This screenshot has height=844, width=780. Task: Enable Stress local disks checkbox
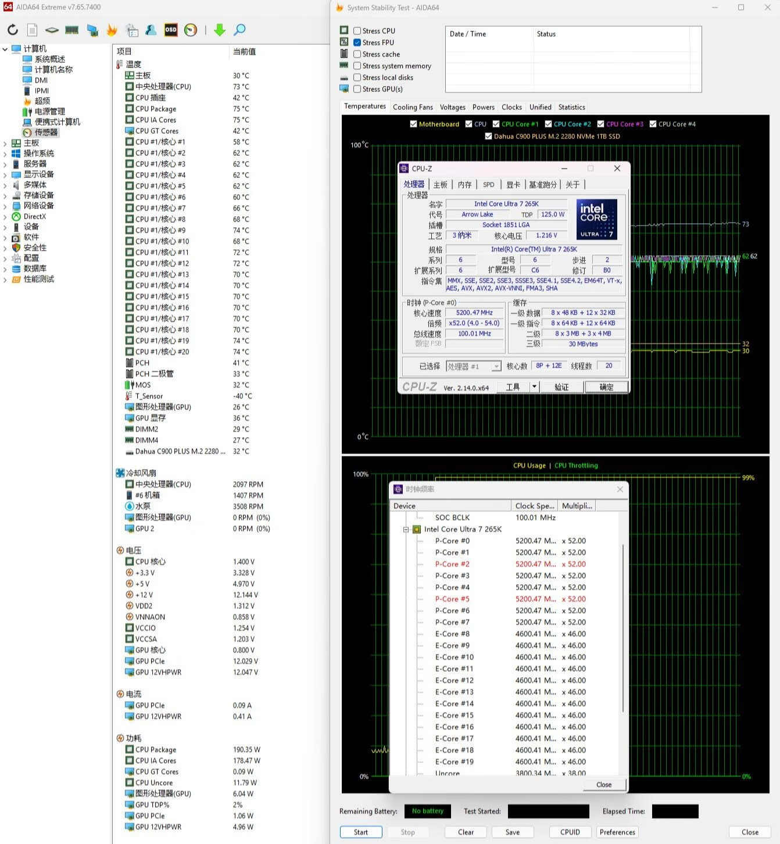(x=357, y=77)
